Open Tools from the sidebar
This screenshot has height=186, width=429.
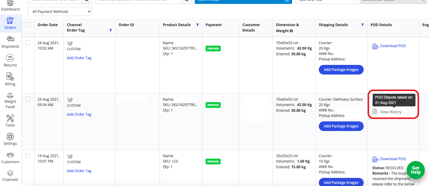10,121
